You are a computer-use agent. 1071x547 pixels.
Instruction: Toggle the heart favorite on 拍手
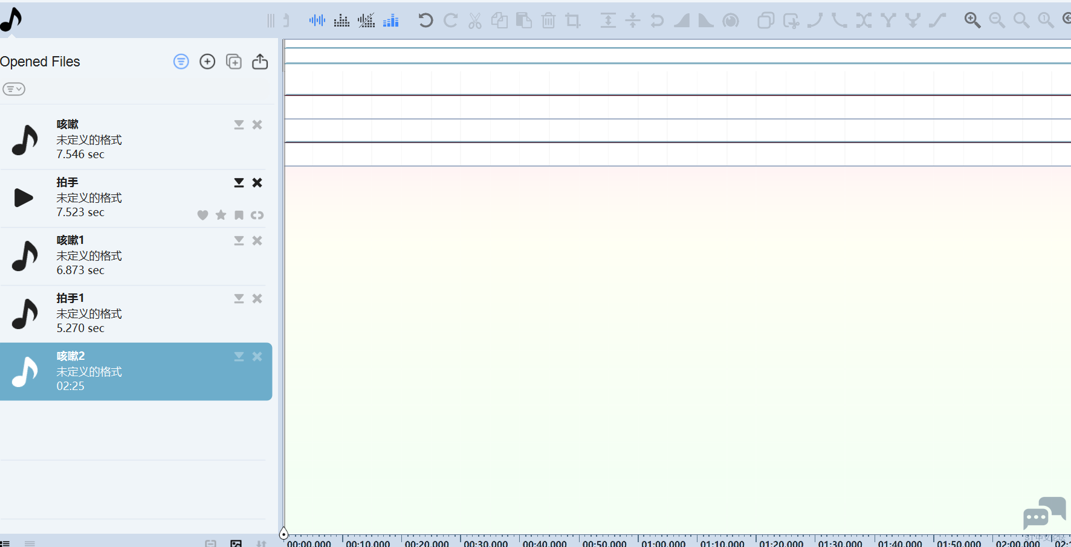(x=202, y=215)
